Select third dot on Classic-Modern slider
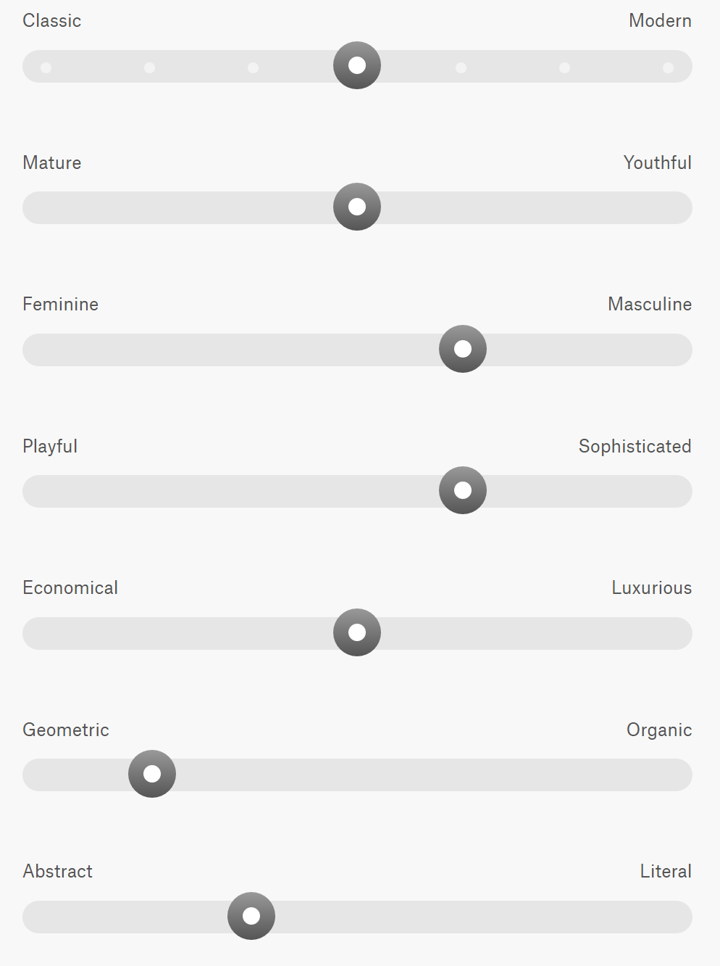Screen dimensions: 720x966 pyautogui.click(x=253, y=67)
